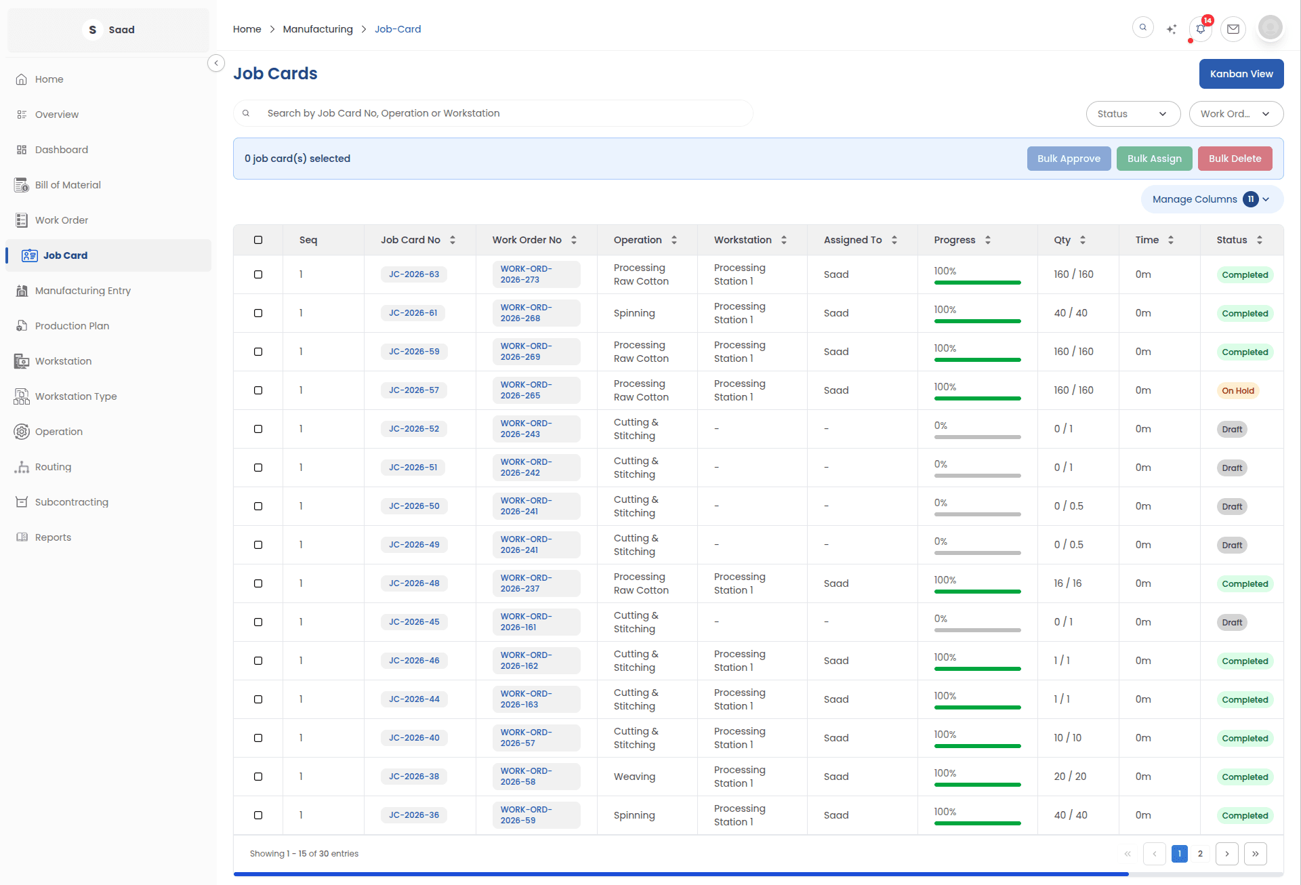
Task: Open the Bill of Material section
Action: tap(67, 184)
